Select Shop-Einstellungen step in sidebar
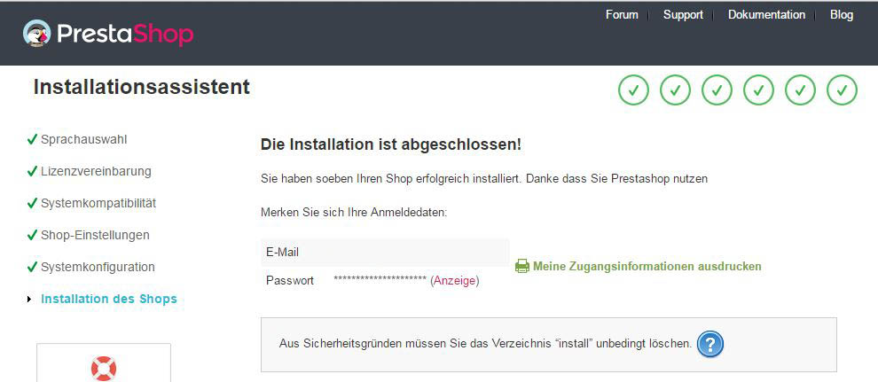 point(95,235)
